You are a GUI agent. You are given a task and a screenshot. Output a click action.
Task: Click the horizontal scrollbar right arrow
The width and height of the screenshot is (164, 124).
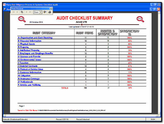tap(157, 116)
